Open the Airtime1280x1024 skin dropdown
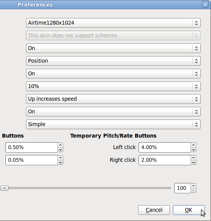The width and height of the screenshot is (211, 221). click(x=113, y=23)
